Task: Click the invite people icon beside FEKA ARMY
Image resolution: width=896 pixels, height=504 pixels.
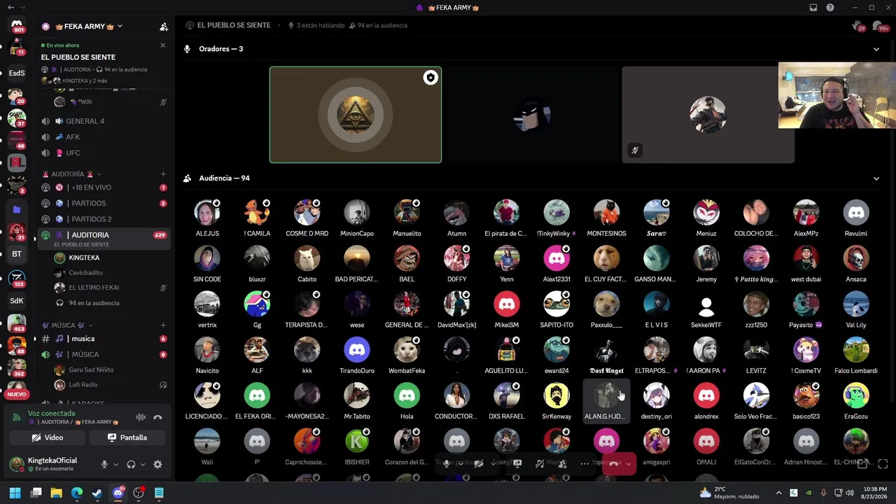Action: pyautogui.click(x=164, y=27)
